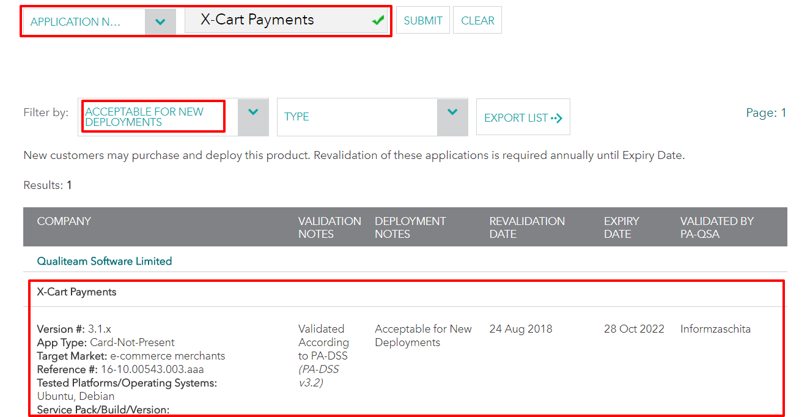This screenshot has height=417, width=810.
Task: Select Target Market e-commerce merchants text
Action: pos(131,356)
